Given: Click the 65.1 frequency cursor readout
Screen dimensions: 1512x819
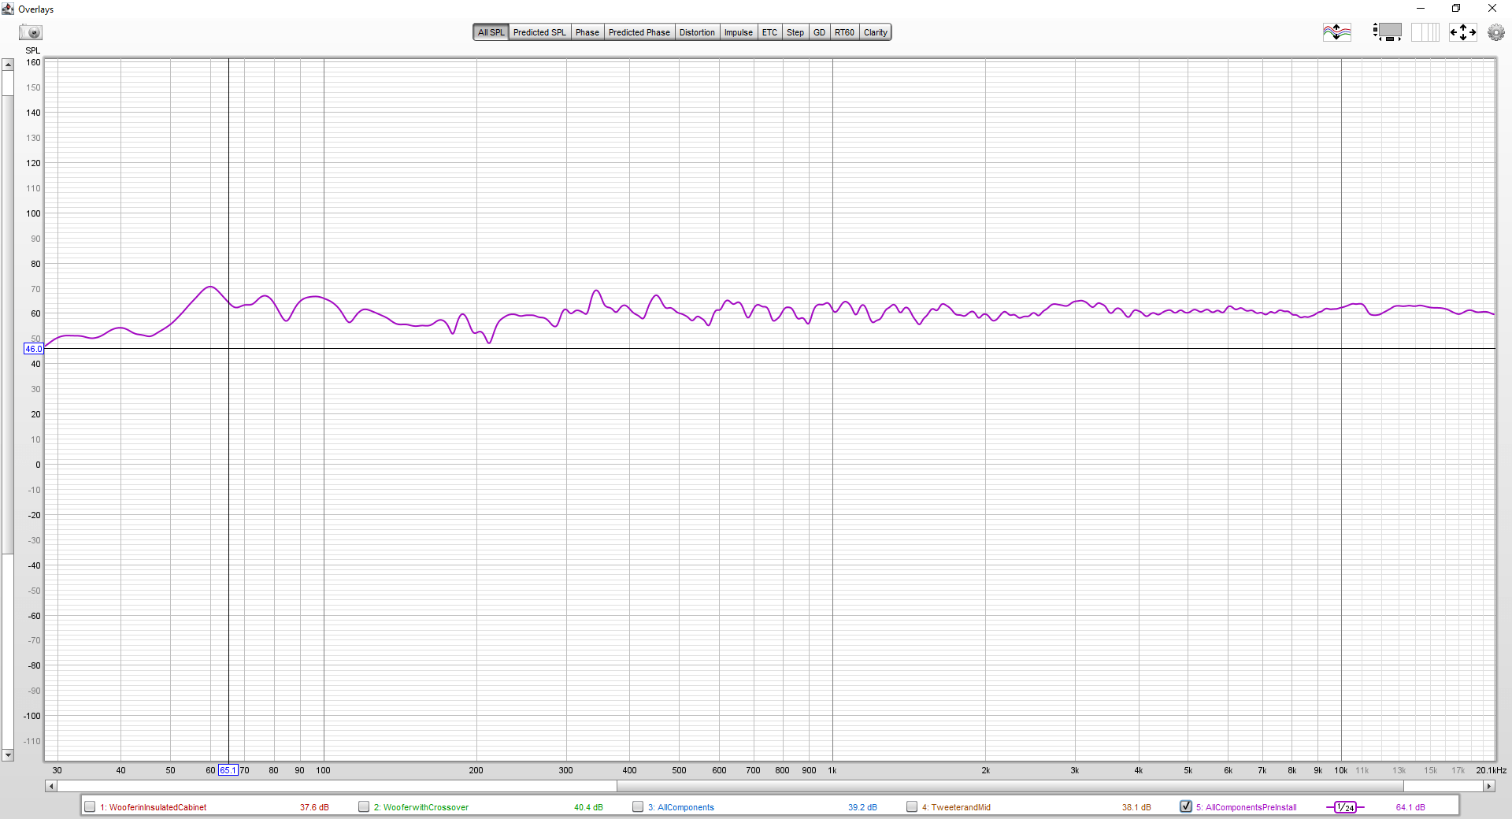Looking at the screenshot, I should point(228,770).
